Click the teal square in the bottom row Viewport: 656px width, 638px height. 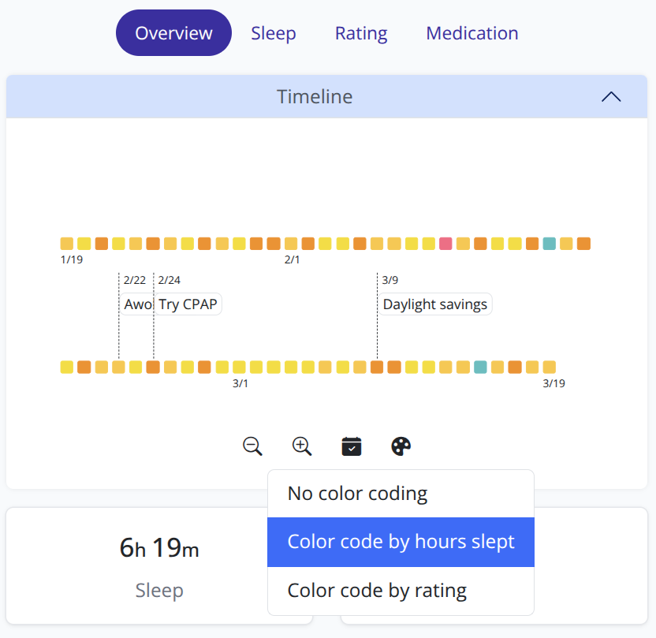[480, 367]
